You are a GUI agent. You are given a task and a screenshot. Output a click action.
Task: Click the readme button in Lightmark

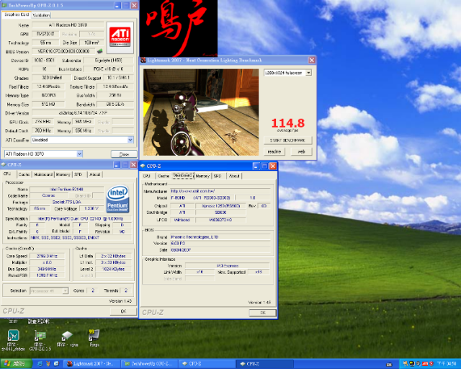[274, 151]
